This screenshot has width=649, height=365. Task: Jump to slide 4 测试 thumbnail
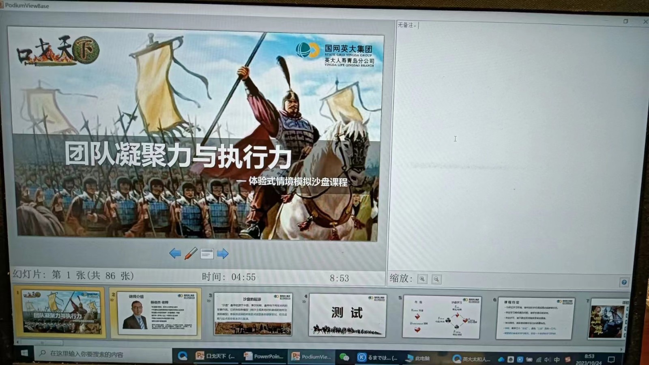click(x=347, y=315)
